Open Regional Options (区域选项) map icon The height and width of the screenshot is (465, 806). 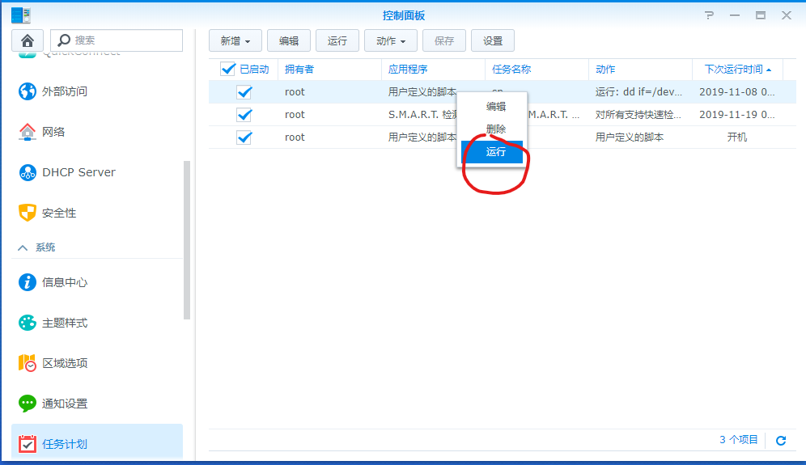pos(28,363)
